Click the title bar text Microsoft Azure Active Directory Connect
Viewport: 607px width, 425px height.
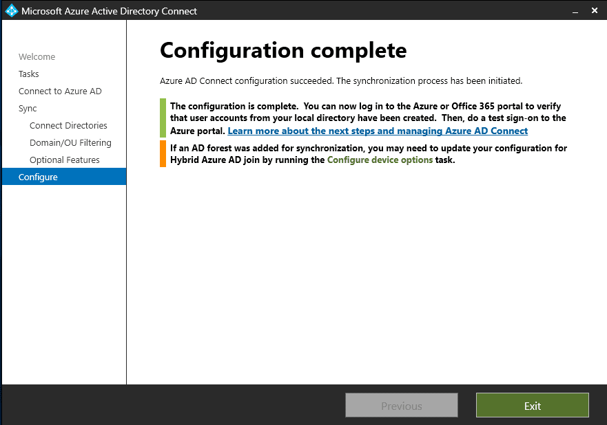[x=109, y=11]
